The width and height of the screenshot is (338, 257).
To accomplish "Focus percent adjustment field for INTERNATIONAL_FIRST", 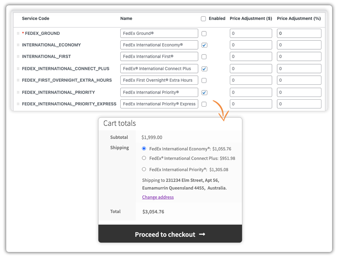I will tap(299, 56).
